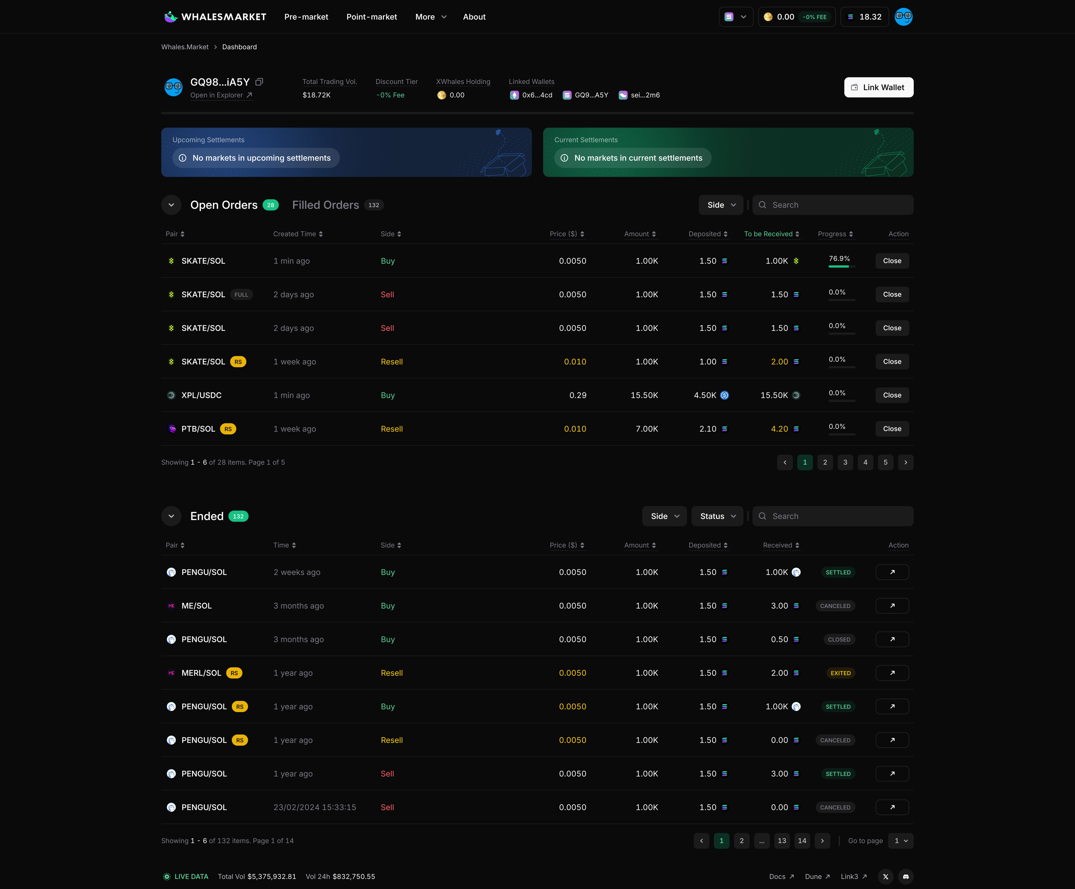1075x889 pixels.
Task: Open Discord icon in footer
Action: [906, 876]
